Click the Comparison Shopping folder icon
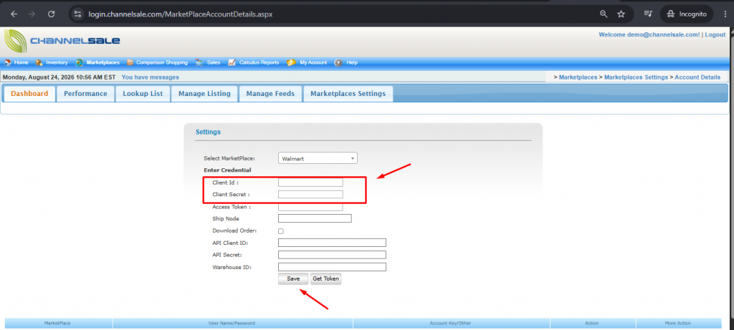The width and height of the screenshot is (734, 330). point(130,62)
